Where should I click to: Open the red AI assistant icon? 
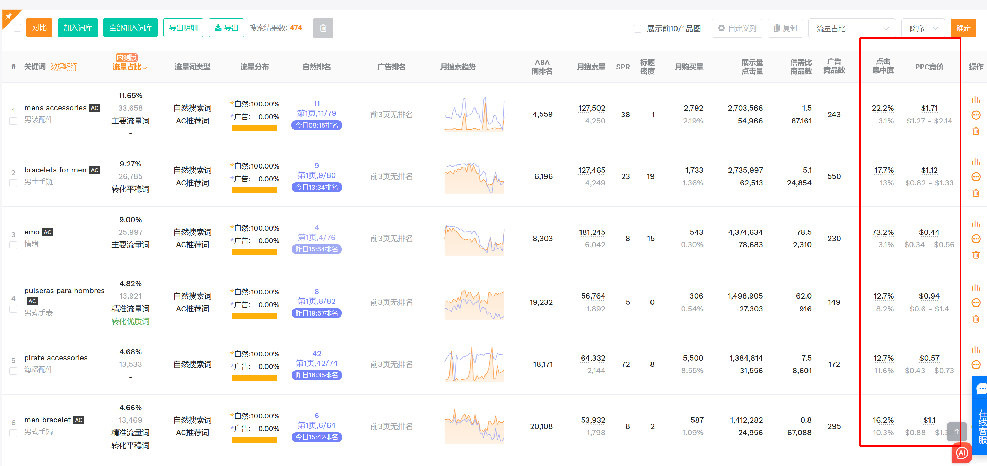click(x=961, y=453)
